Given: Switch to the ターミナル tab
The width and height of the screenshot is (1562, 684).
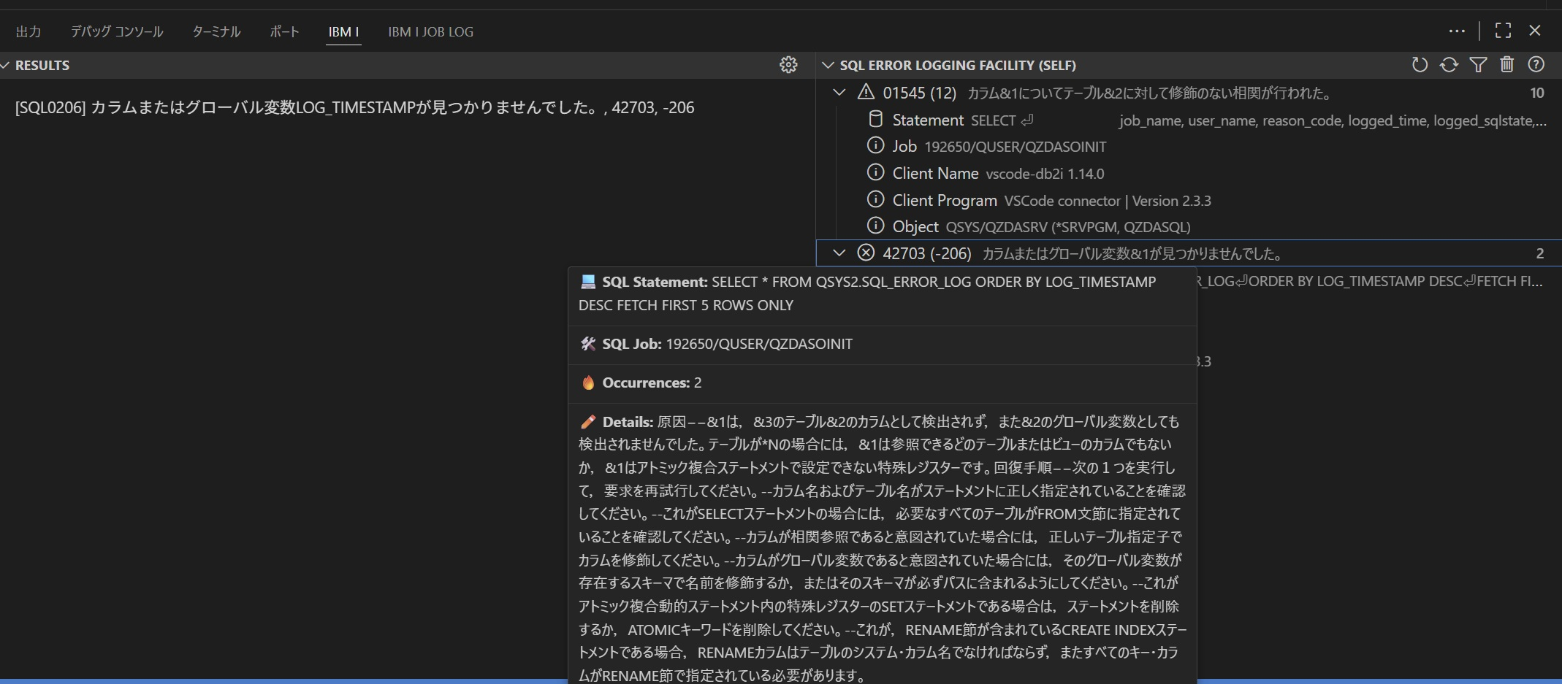Looking at the screenshot, I should tap(216, 32).
